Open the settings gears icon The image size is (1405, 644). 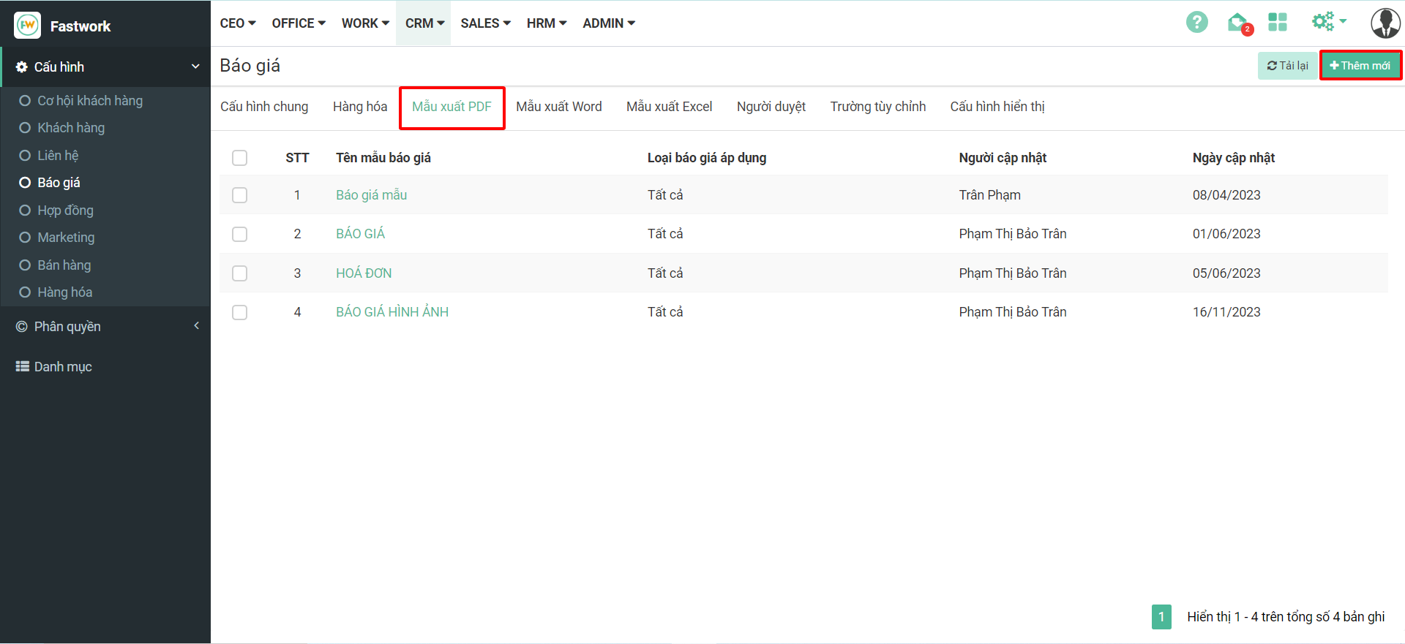1325,22
